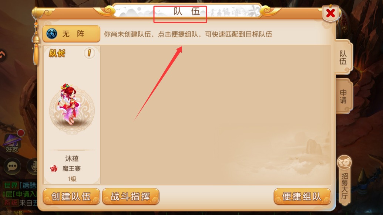
Task: Click the 战斗指挥 button
Action: pos(131,196)
